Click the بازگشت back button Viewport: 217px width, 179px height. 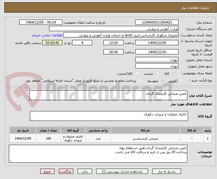[66, 172]
